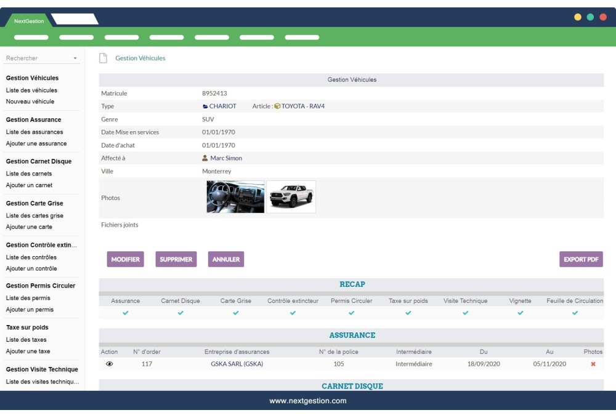616x418 pixels.
Task: Click the Assurance checkmark icon in RECAP
Action: [126, 313]
